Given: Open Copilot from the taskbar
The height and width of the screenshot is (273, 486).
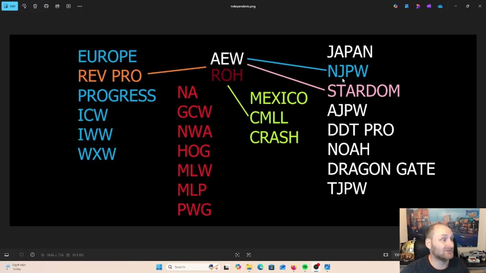Looking at the screenshot, I should coord(238,267).
